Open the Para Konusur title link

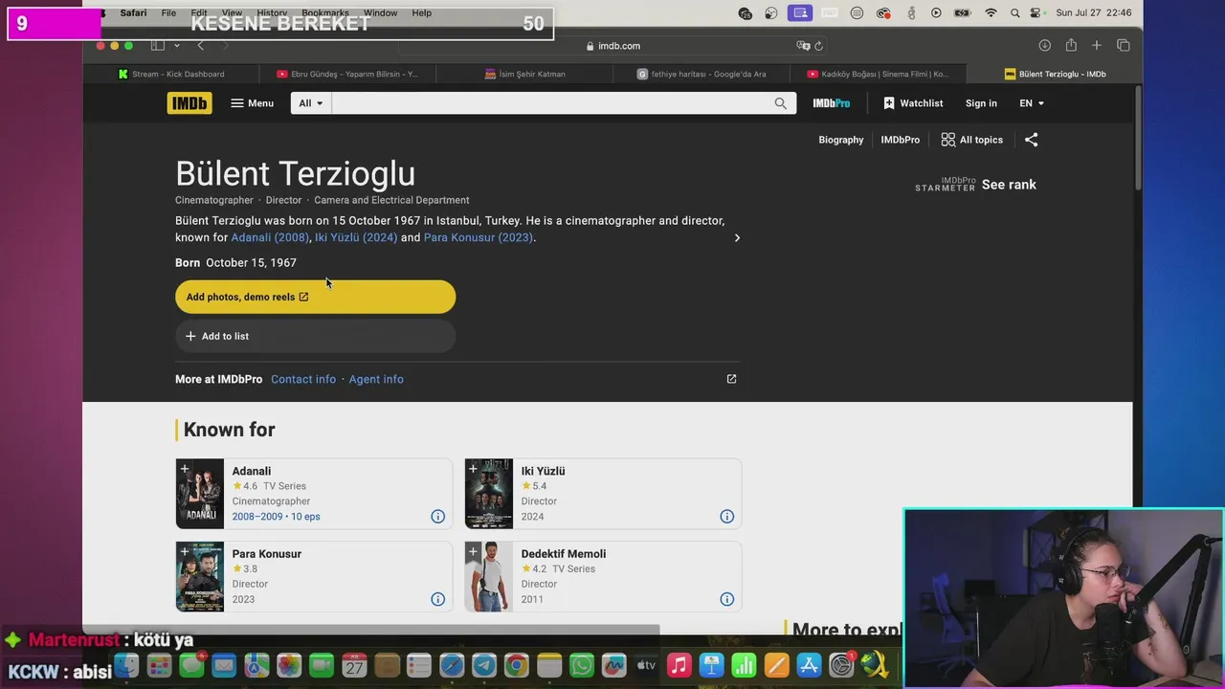point(266,553)
